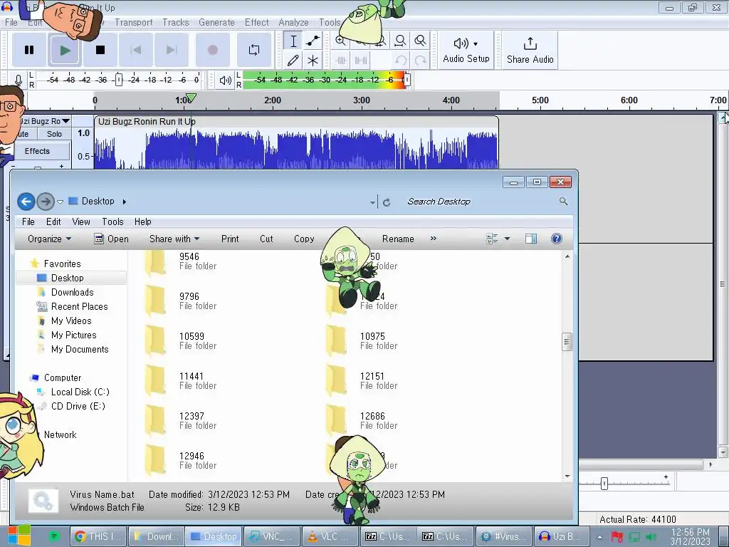Viewport: 729px width, 547px height.
Task: Open the view options dropdown arrow
Action: point(507,239)
